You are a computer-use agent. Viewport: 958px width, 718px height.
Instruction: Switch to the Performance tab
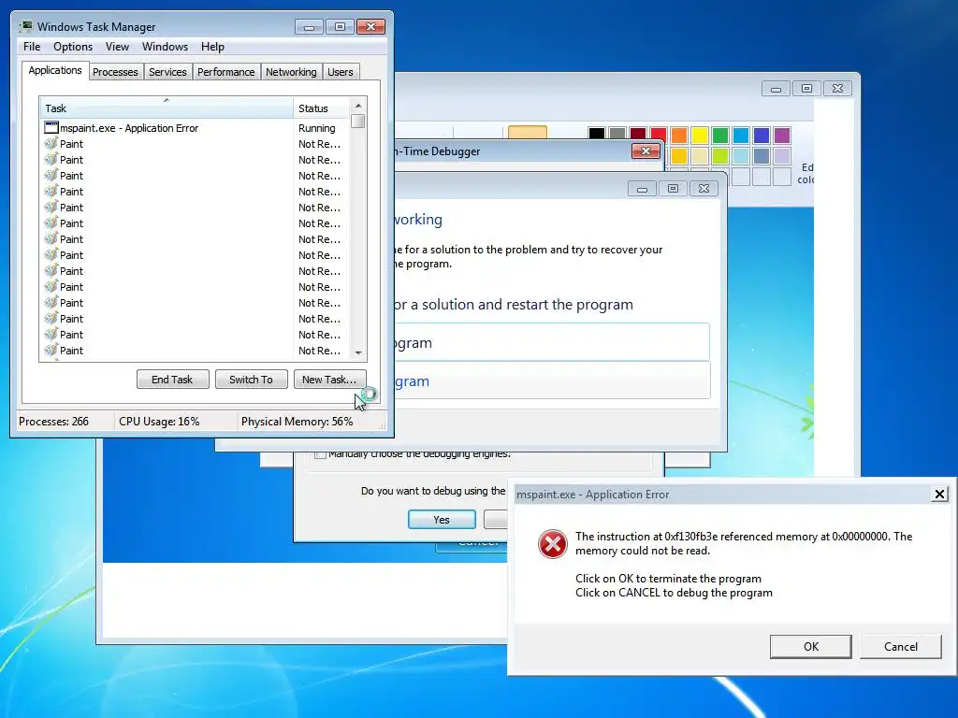(226, 72)
